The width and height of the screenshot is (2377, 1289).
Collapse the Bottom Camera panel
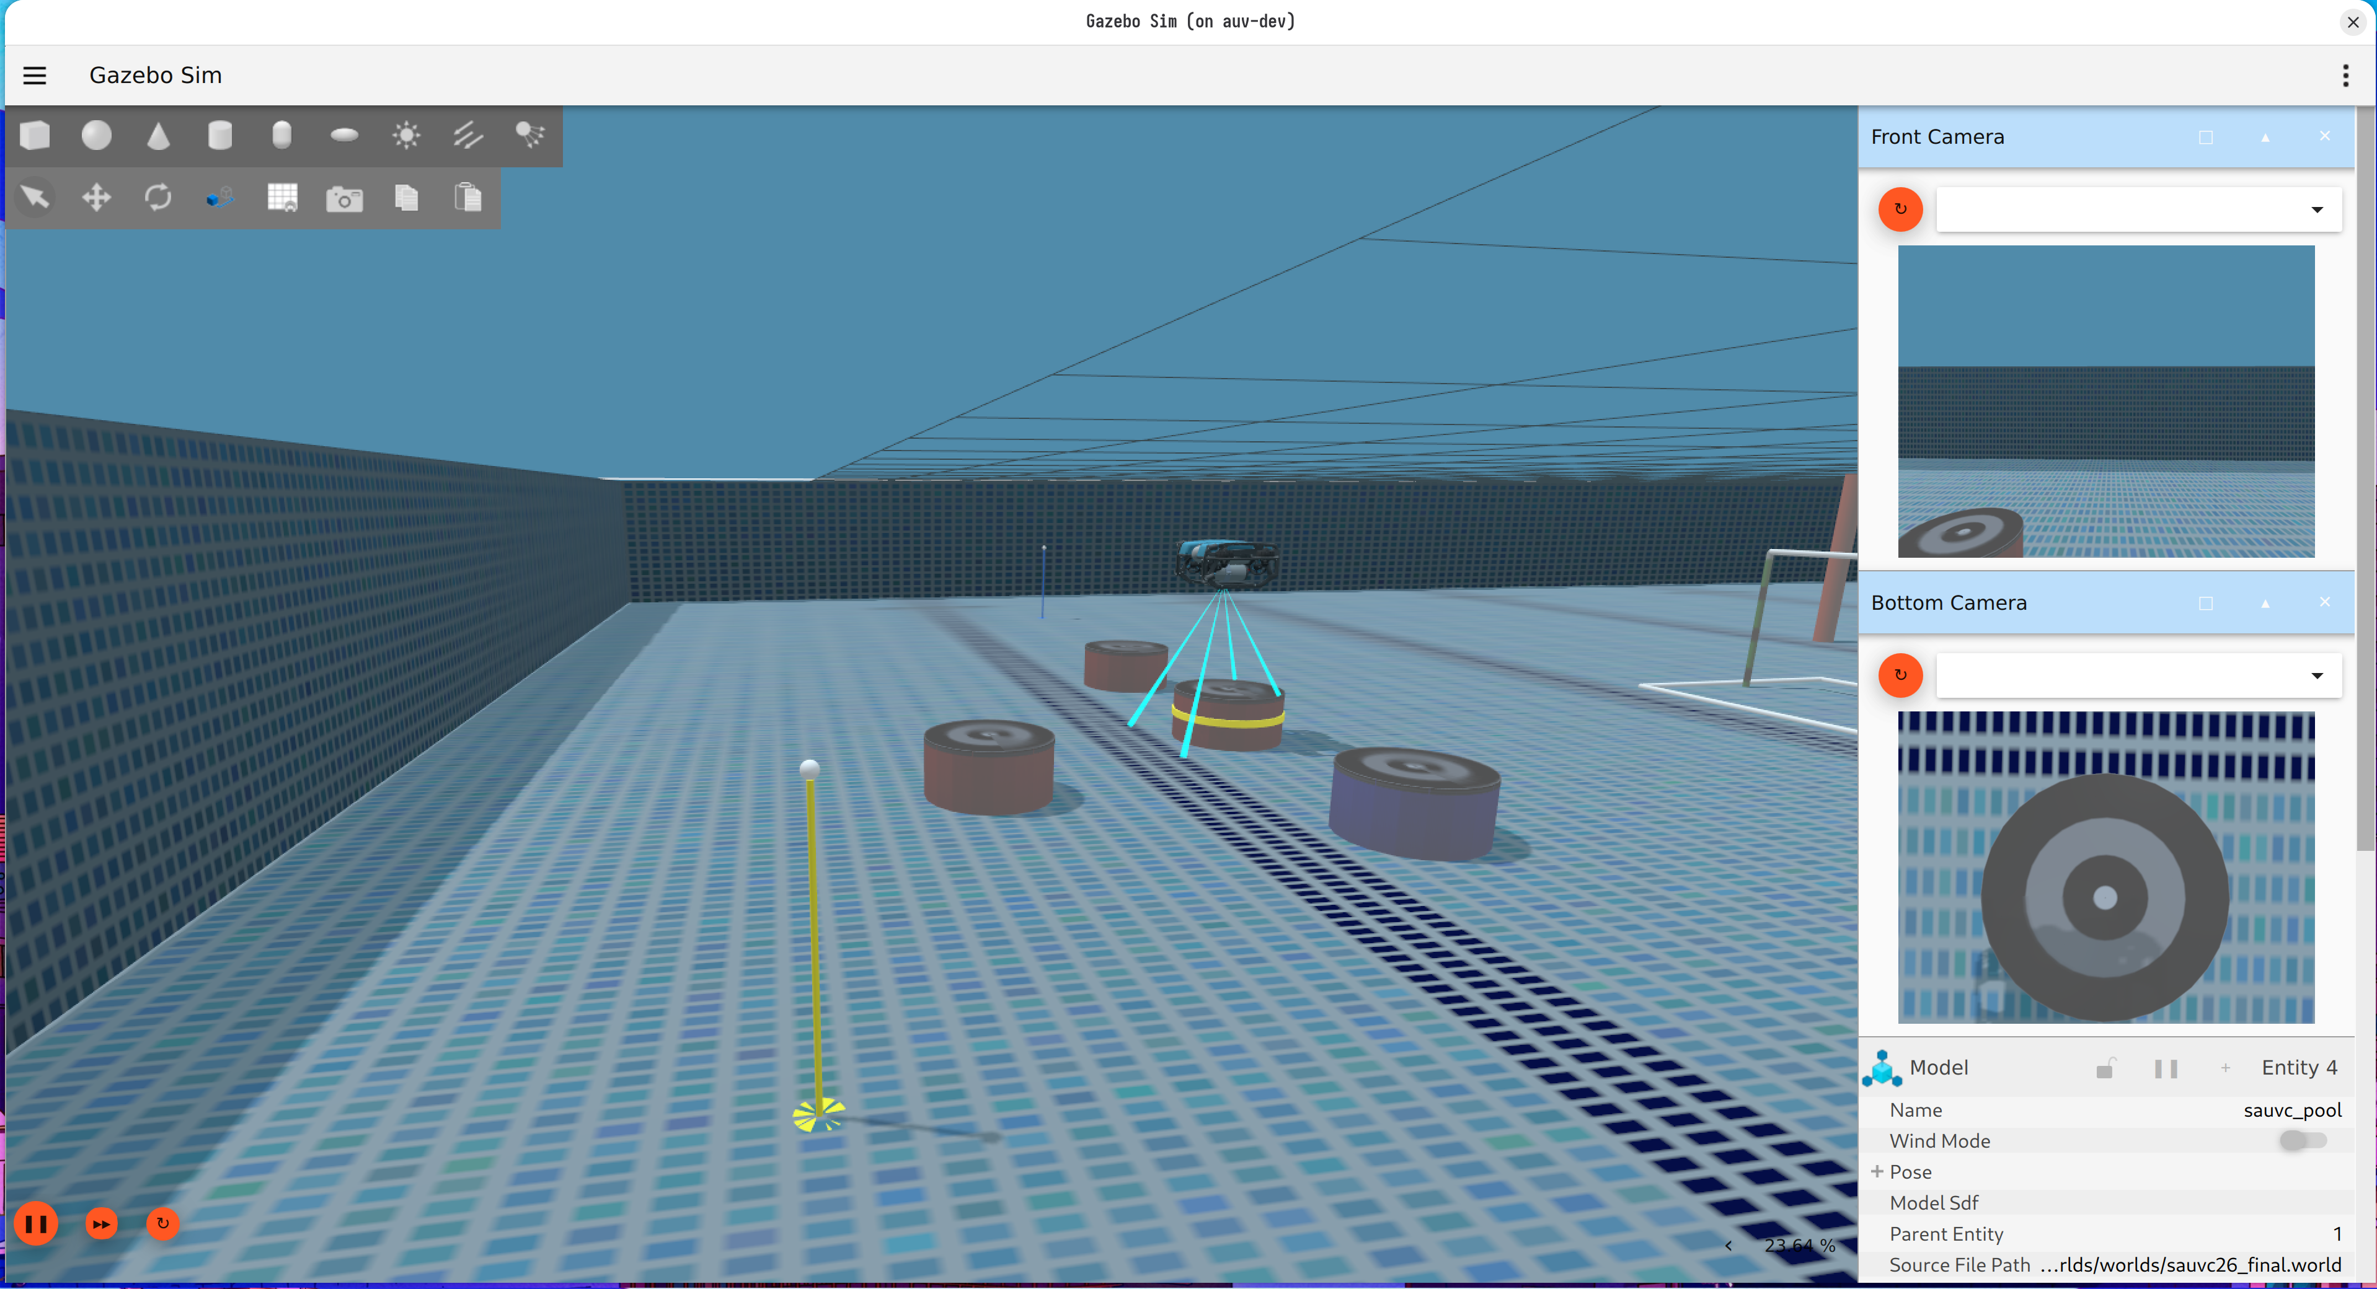click(2264, 603)
